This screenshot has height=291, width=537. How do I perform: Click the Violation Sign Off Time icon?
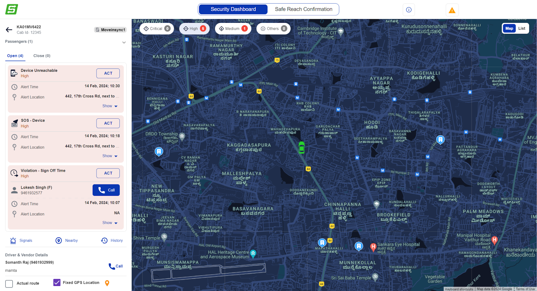(x=14, y=173)
